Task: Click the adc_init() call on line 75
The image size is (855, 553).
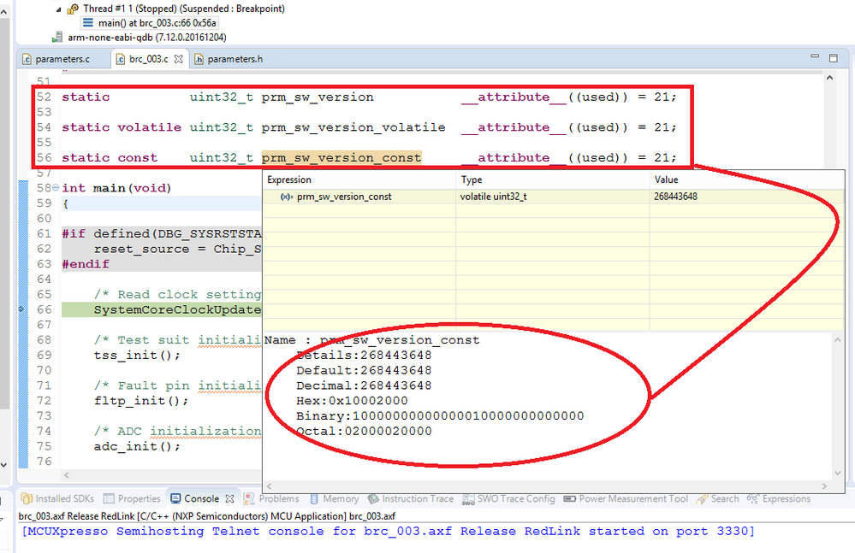Action: [x=137, y=447]
